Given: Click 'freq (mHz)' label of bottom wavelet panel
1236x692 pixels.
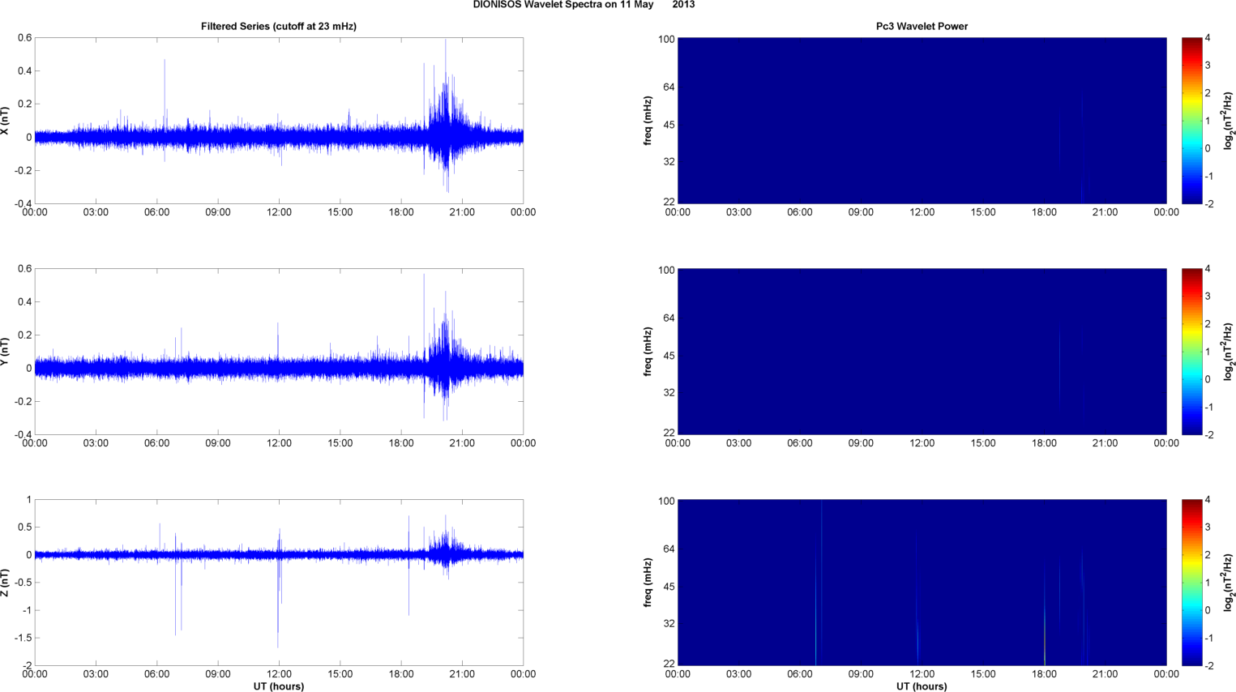Looking at the screenshot, I should point(648,583).
